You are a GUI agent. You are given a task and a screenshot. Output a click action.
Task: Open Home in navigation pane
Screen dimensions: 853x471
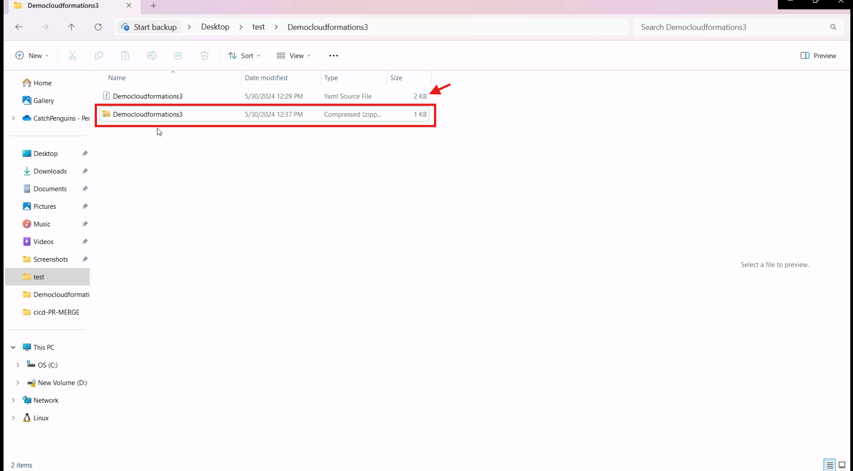(x=37, y=83)
